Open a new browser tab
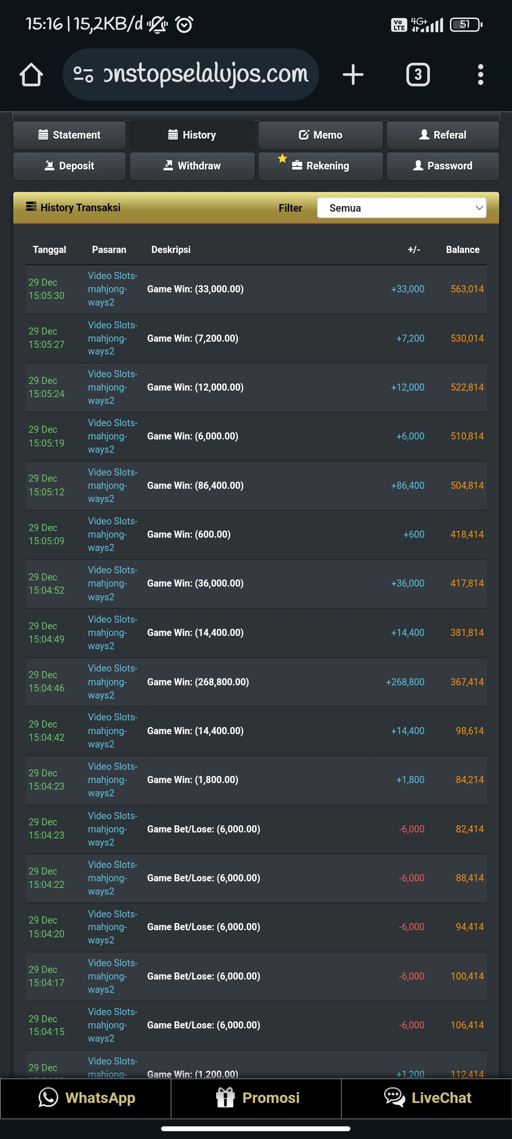The width and height of the screenshot is (512, 1139). [x=353, y=75]
